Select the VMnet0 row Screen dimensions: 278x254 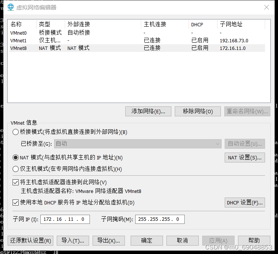137,33
